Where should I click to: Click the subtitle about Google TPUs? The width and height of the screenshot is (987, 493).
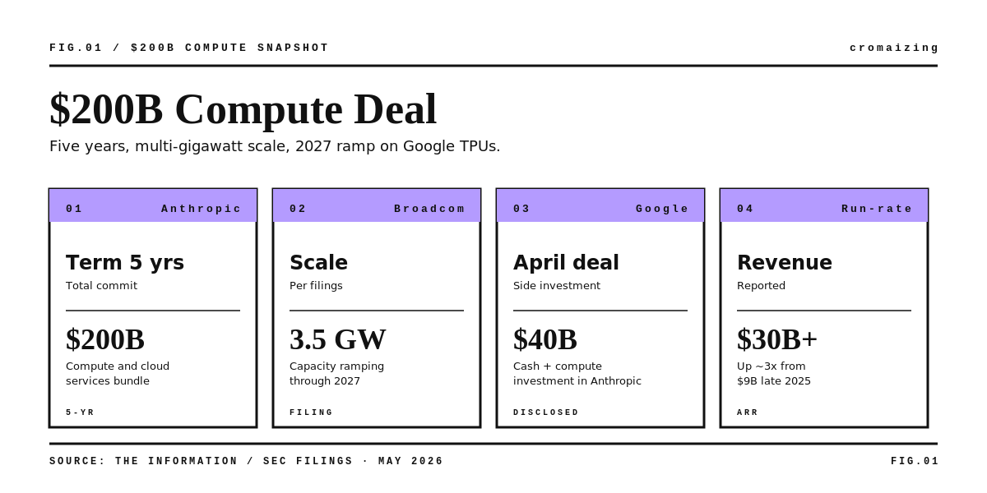(275, 146)
